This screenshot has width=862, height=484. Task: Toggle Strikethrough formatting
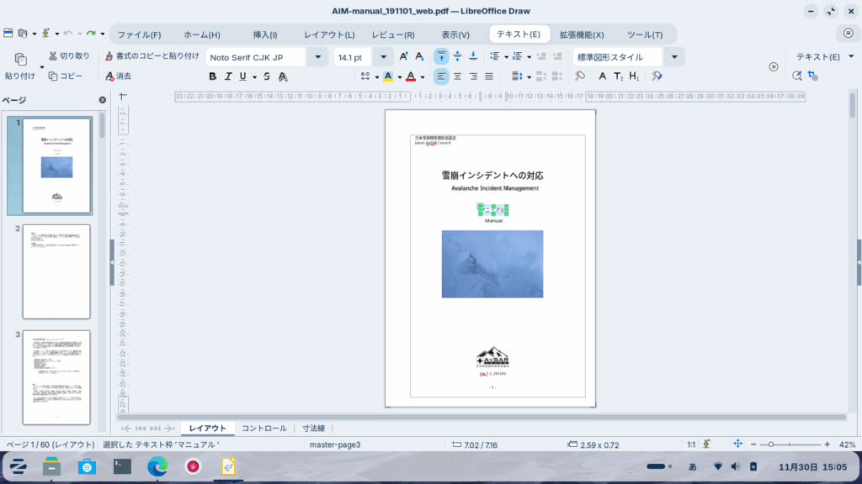[x=266, y=76]
